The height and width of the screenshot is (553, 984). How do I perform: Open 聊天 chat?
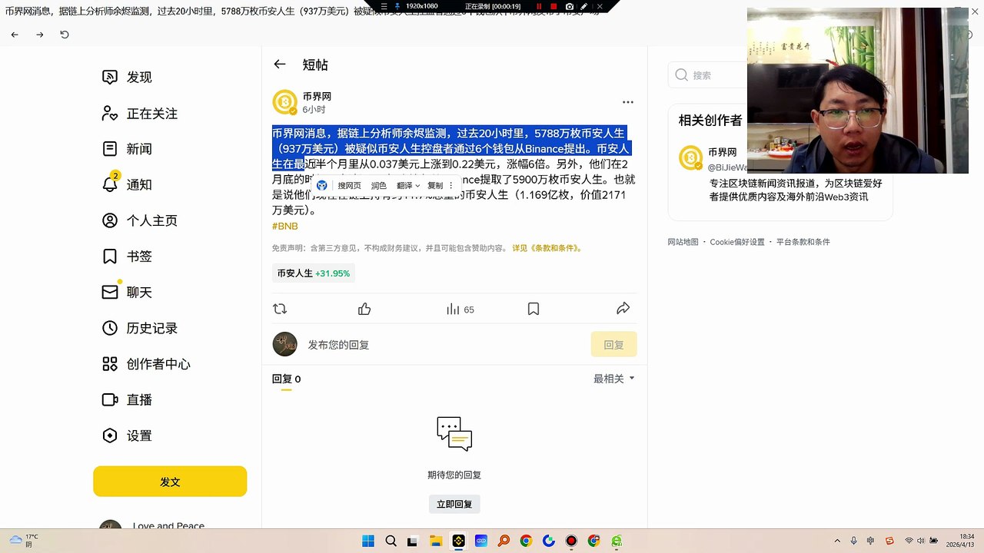(x=128, y=293)
